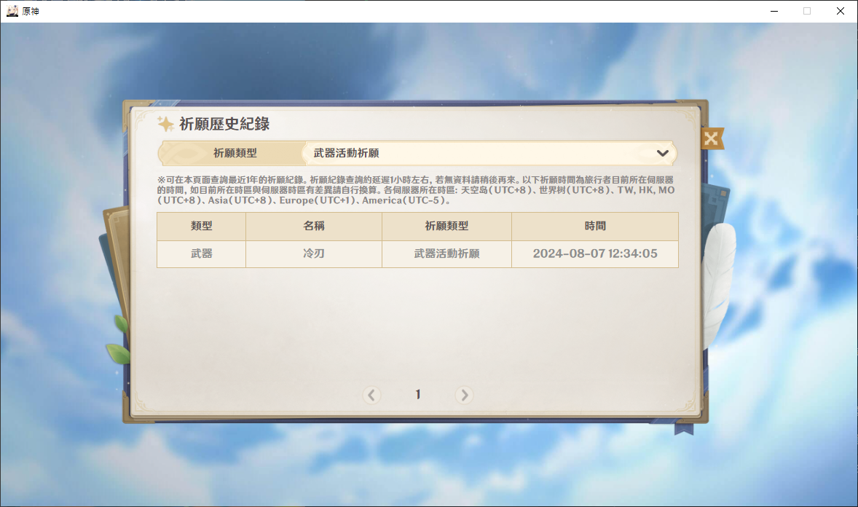
Task: Select the 武器 cell in the row
Action: click(201, 254)
